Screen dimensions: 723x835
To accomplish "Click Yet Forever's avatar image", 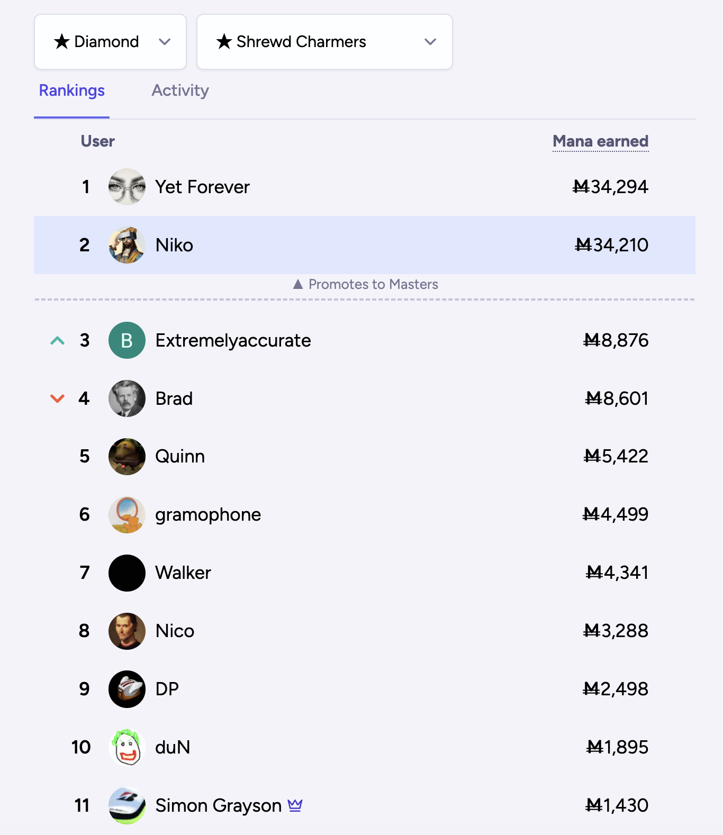I will (127, 187).
